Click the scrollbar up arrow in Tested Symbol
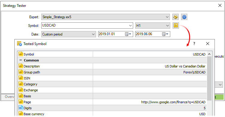 pyautogui.click(x=209, y=54)
